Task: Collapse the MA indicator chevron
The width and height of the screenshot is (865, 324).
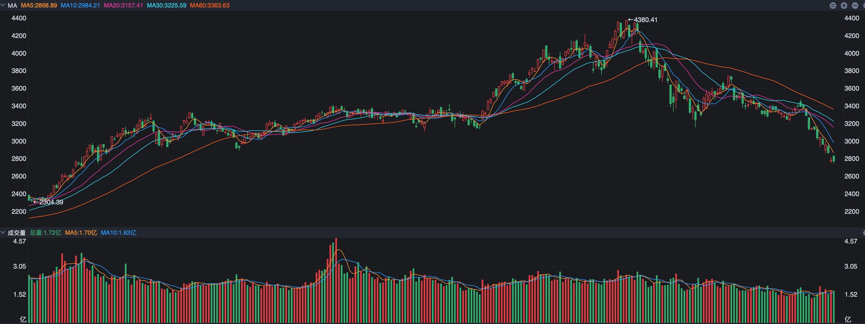Action: [3, 5]
